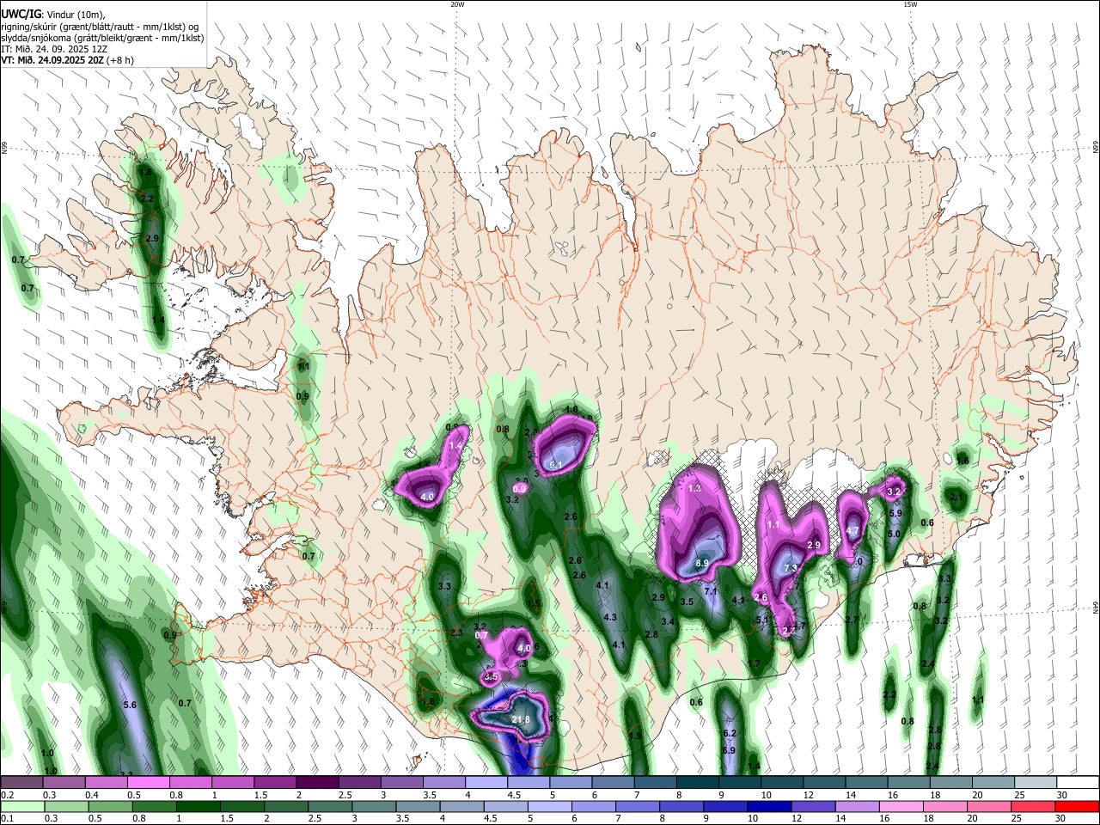Click the 'VT: Mið. 24.09.2025 20Z (+8 h)' line
1100x825 pixels.
(x=68, y=60)
